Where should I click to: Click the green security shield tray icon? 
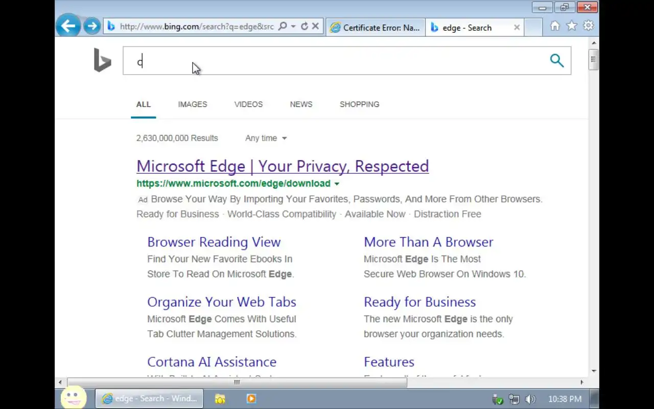497,399
